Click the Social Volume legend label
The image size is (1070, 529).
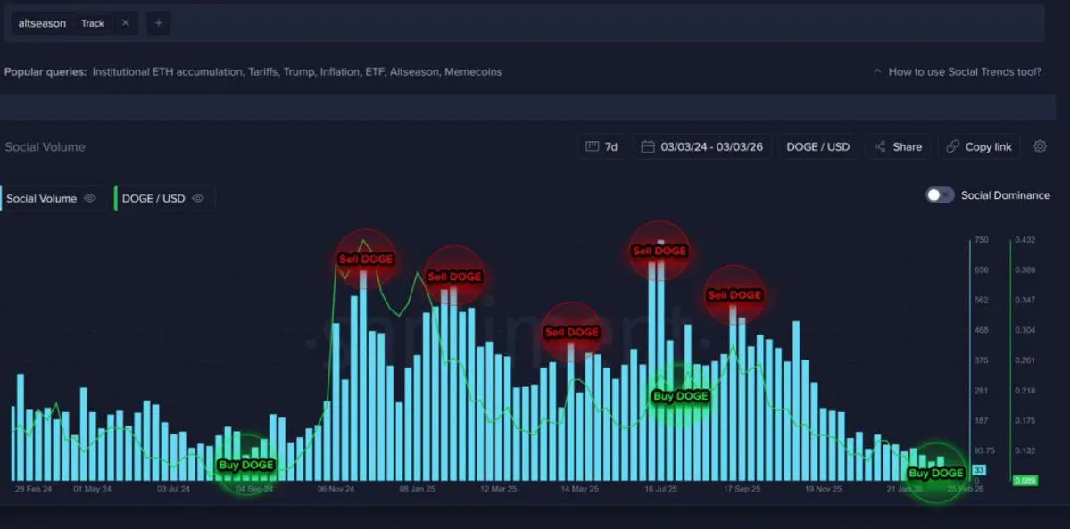coord(42,198)
